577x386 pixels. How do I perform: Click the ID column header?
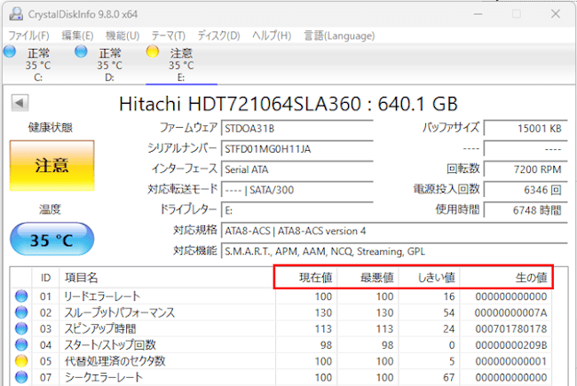(45, 278)
